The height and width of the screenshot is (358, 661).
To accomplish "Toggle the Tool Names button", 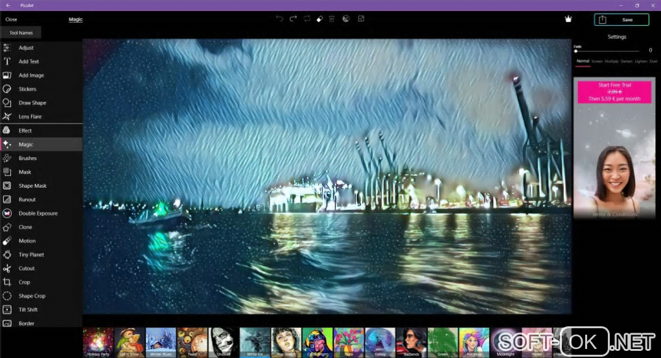I will click(x=21, y=33).
